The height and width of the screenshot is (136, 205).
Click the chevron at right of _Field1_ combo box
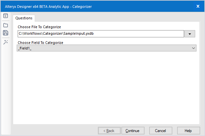click(x=193, y=48)
